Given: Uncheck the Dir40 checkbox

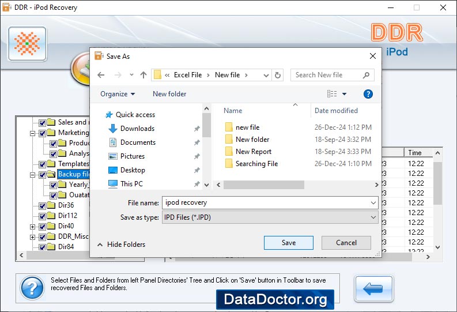Looking at the screenshot, I should tap(42, 227).
